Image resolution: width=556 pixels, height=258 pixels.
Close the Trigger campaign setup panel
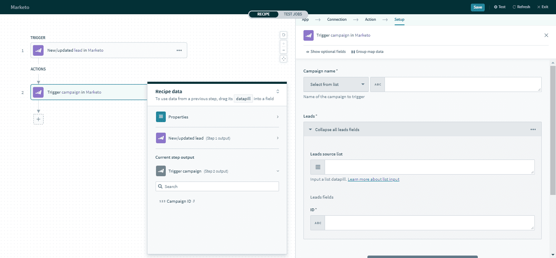(546, 35)
